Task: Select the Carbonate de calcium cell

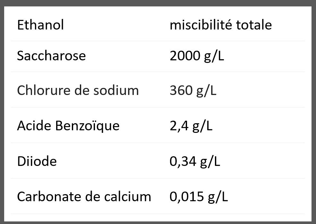Action: (84, 197)
